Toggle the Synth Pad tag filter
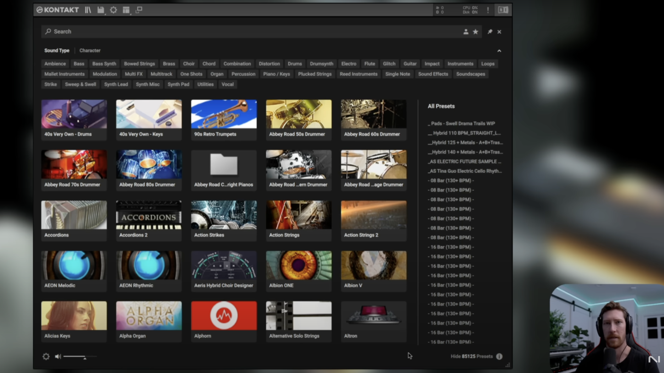The image size is (664, 373). point(178,84)
